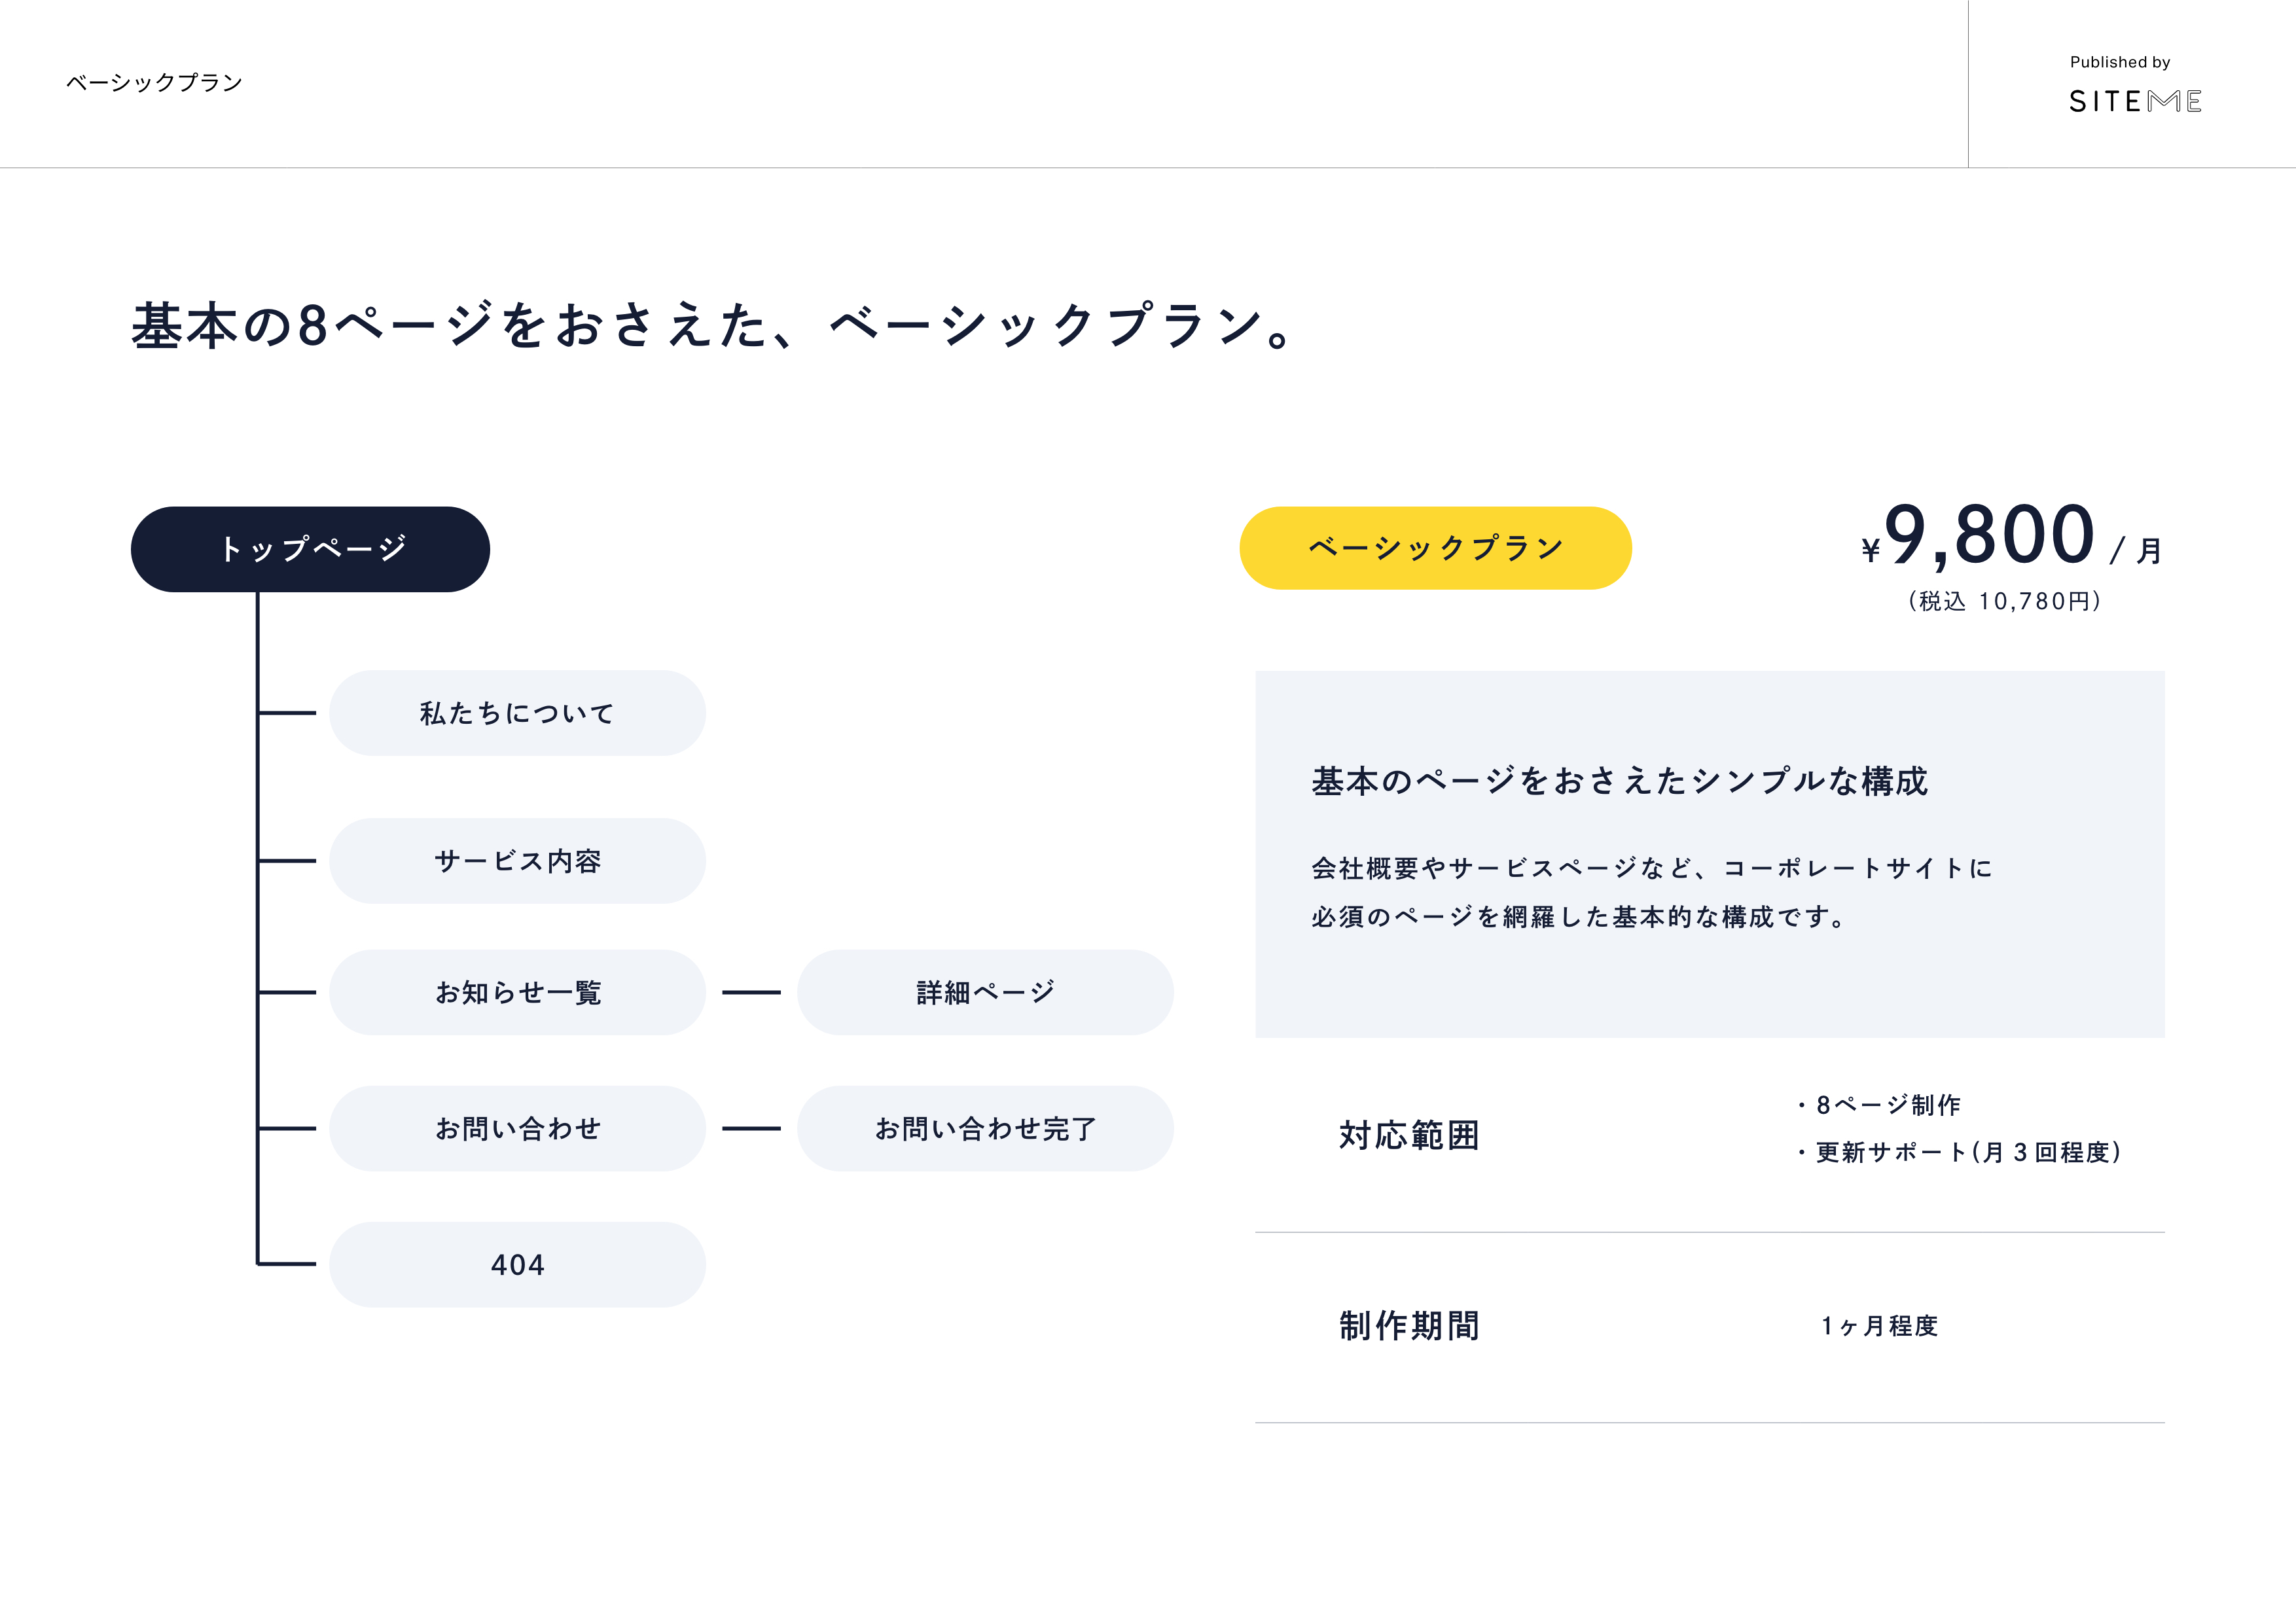Select the 詳細ページ node
The width and height of the screenshot is (2296, 1623).
[x=985, y=992]
